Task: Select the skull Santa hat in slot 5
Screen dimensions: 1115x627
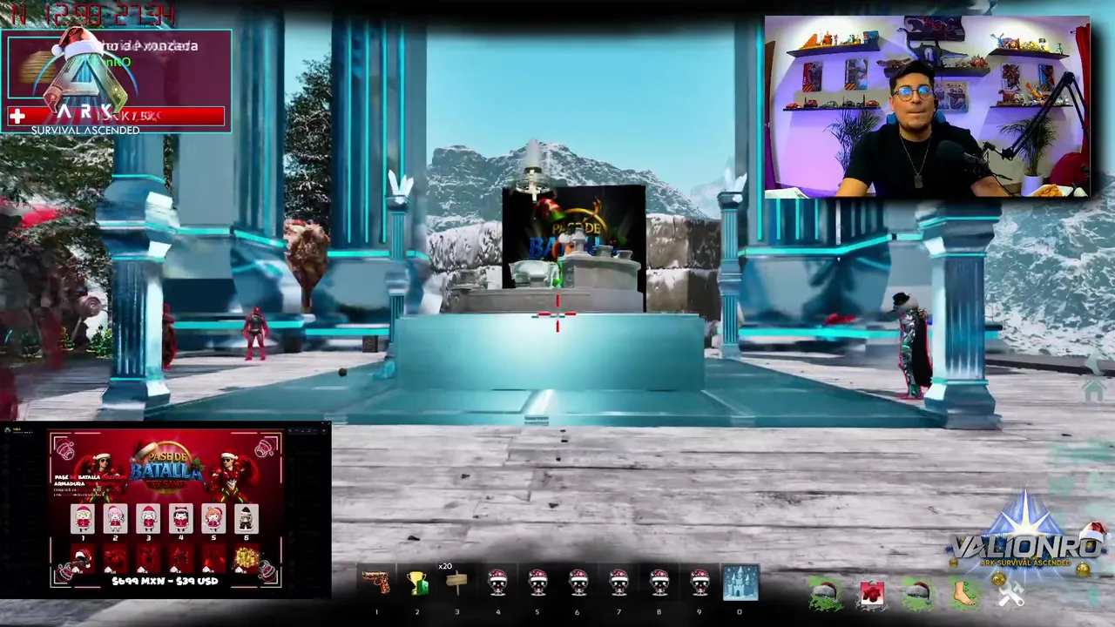Action: click(x=537, y=583)
